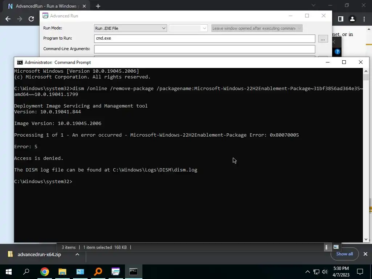The image size is (372, 279).
Task: Open the Run Mode dropdown
Action: point(130,28)
